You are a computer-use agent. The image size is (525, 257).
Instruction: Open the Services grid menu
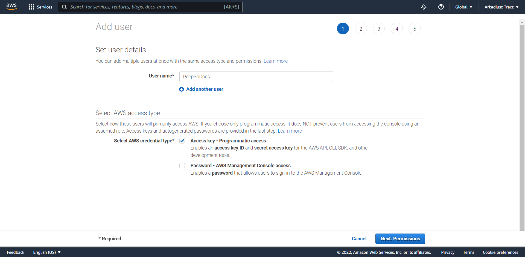(31, 7)
